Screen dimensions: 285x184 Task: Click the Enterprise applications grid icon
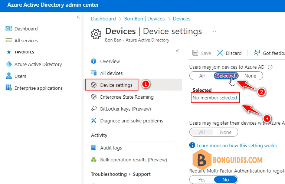tap(9, 88)
